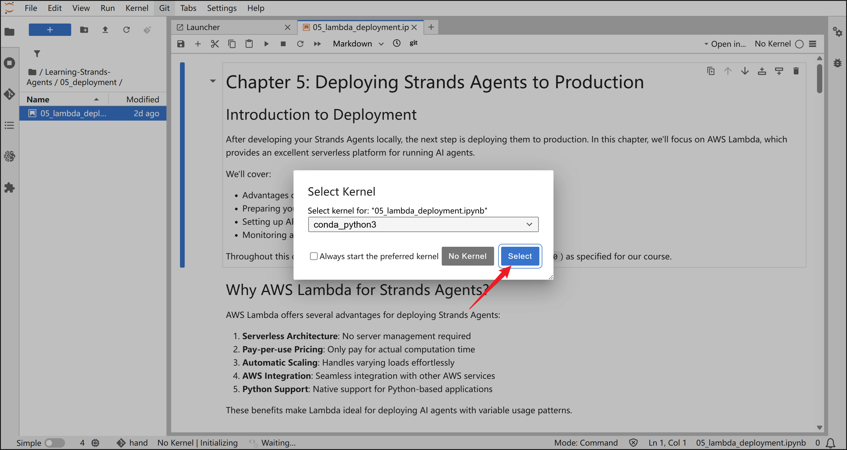The height and width of the screenshot is (450, 847).
Task: Click the blue New Launcher plus button
Action: pos(50,30)
